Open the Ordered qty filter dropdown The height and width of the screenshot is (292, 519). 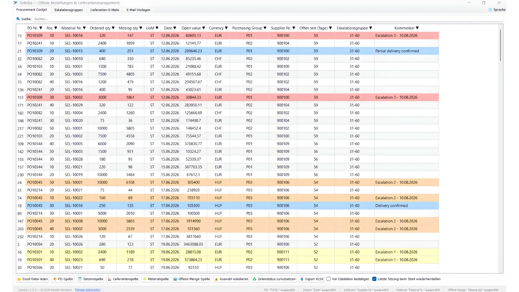(113, 28)
